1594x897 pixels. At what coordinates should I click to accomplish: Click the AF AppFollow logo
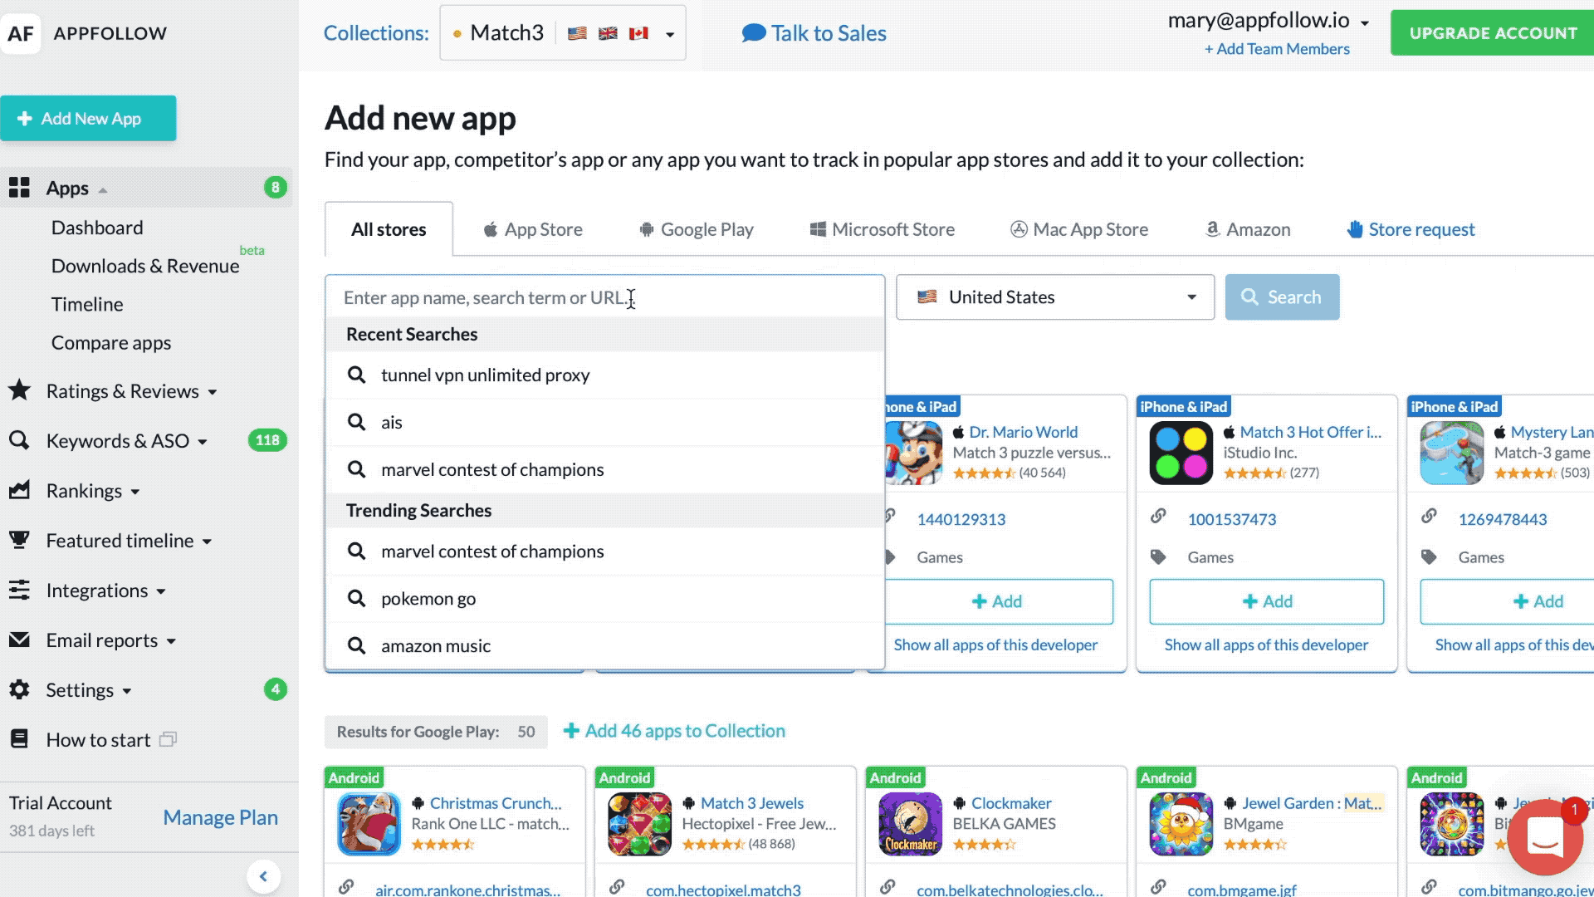coord(86,33)
